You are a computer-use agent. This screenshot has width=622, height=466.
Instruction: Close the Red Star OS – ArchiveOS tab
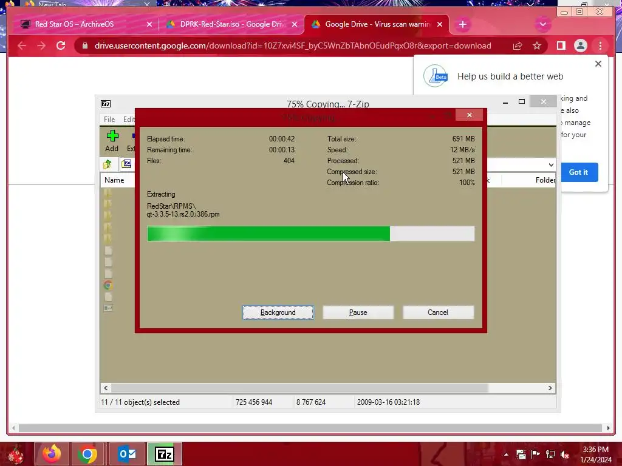[x=149, y=24]
